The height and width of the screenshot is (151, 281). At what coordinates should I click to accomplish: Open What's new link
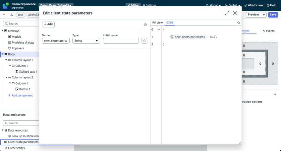point(254,5)
